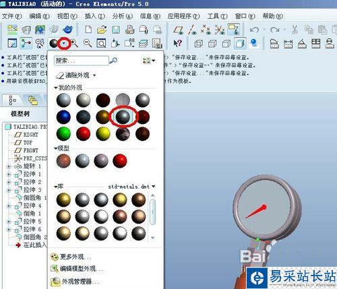The height and width of the screenshot is (289, 337).
Task: Collapse the 模型 section
Action: (55, 148)
